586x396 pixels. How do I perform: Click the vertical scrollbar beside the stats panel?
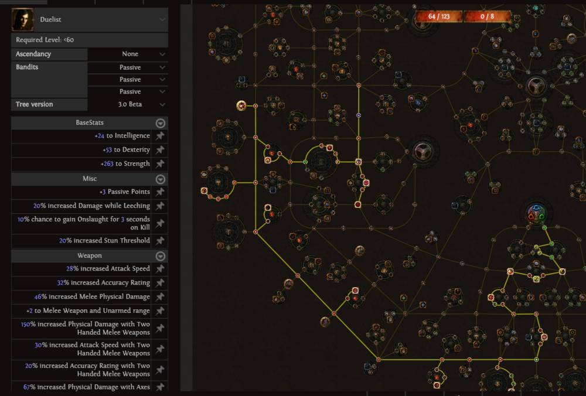pos(186,198)
